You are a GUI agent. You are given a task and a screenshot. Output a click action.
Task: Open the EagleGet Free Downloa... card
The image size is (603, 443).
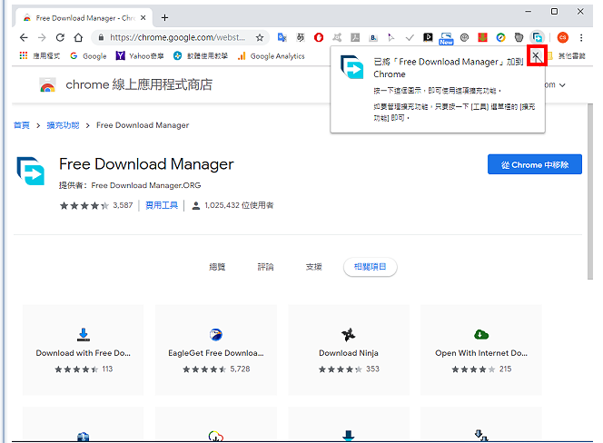[x=216, y=349]
